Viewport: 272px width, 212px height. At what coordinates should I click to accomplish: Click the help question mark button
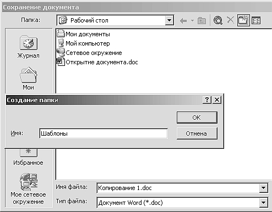[207, 100]
